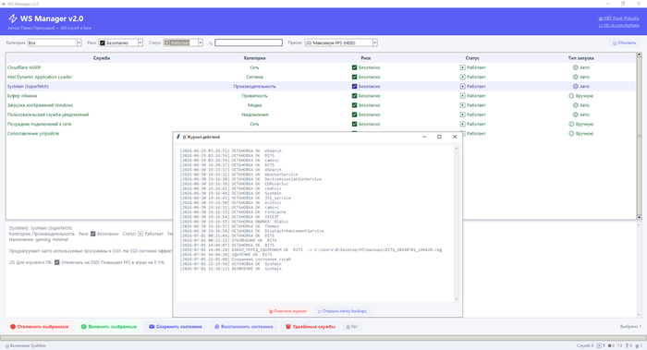Click the startup type icon for Intel Dynamic Application Loader

[575, 77]
